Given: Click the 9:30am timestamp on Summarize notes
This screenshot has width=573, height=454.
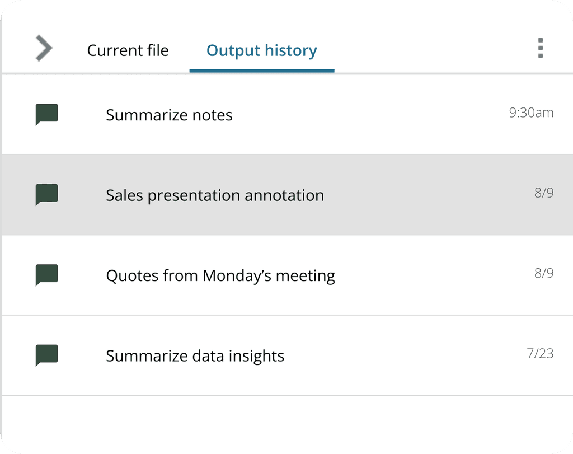Looking at the screenshot, I should tap(531, 113).
